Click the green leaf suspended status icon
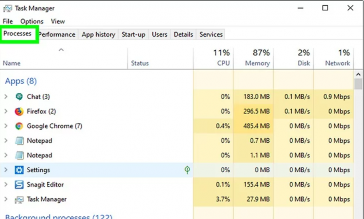 tap(187, 170)
